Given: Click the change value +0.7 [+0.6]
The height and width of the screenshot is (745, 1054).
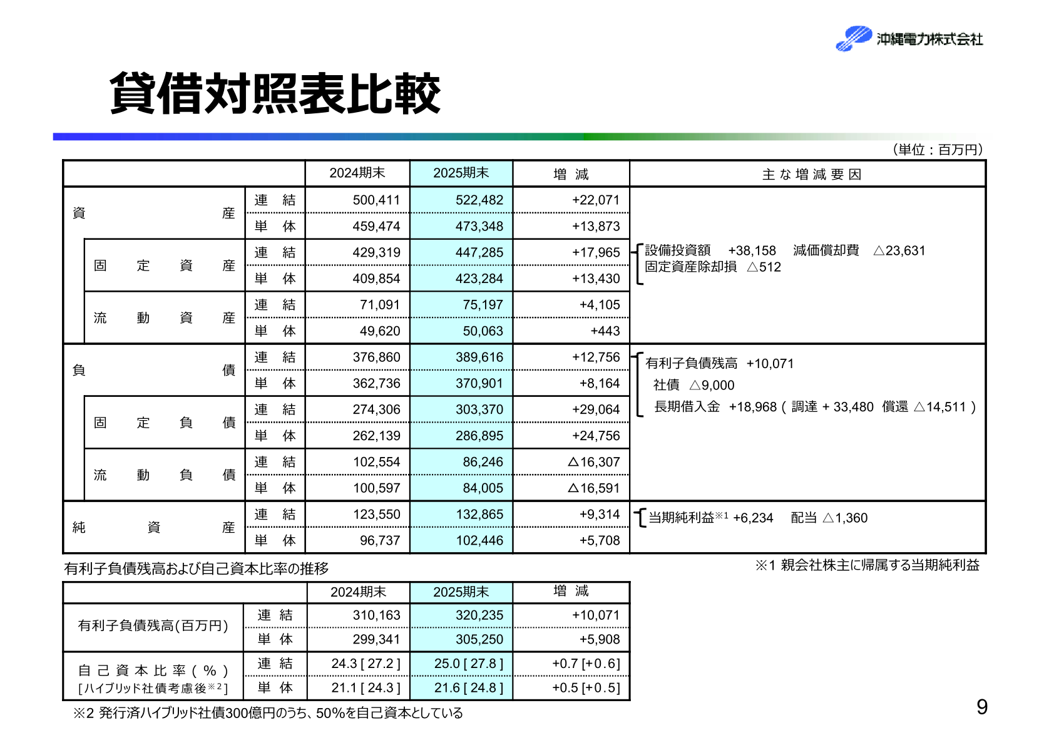Looking at the screenshot, I should pyautogui.click(x=586, y=664).
